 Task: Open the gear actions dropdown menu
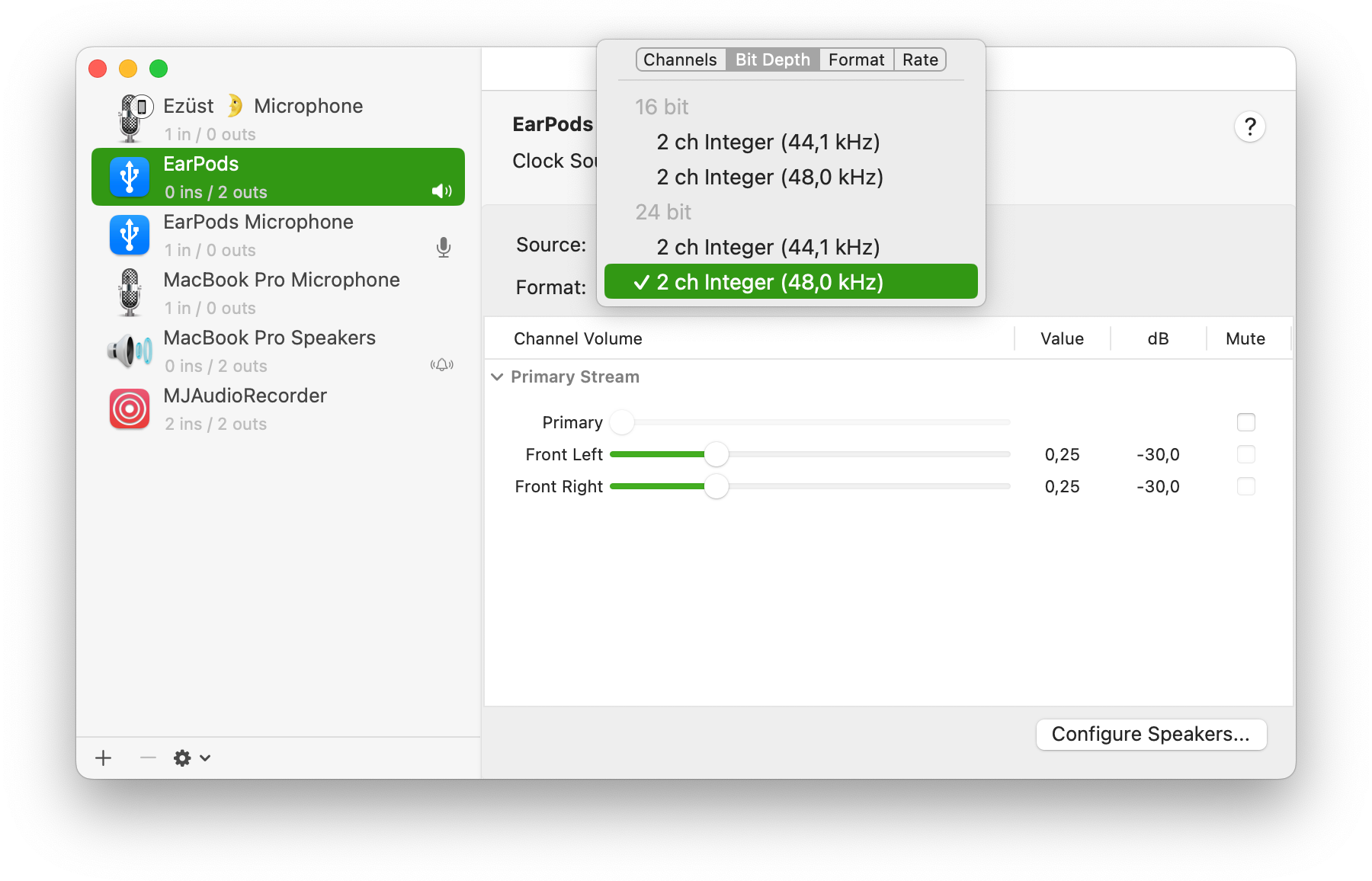191,758
